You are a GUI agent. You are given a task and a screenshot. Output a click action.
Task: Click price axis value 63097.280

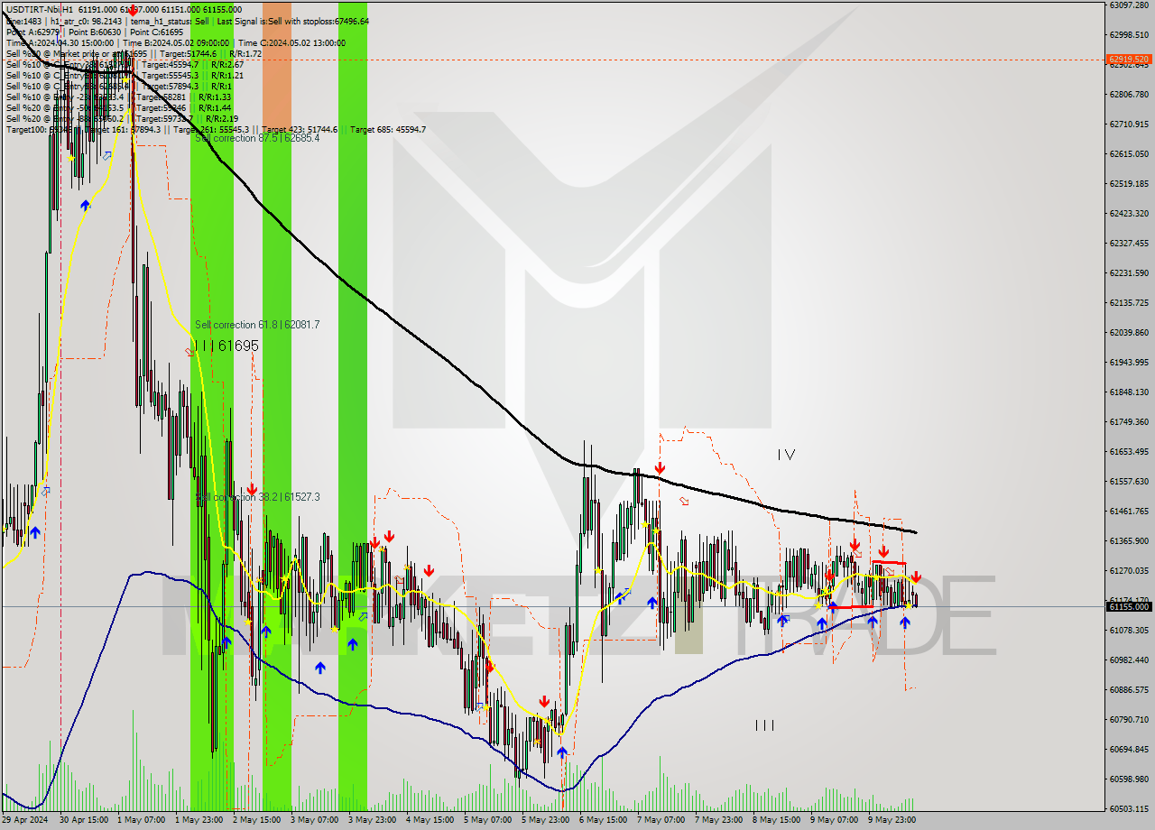pos(1129,5)
